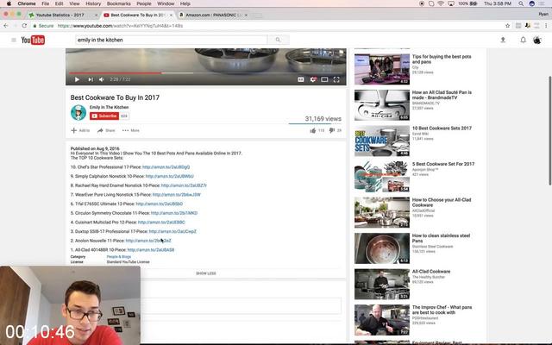The height and width of the screenshot is (345, 552).
Task: Click the Add to button
Action: 80,130
